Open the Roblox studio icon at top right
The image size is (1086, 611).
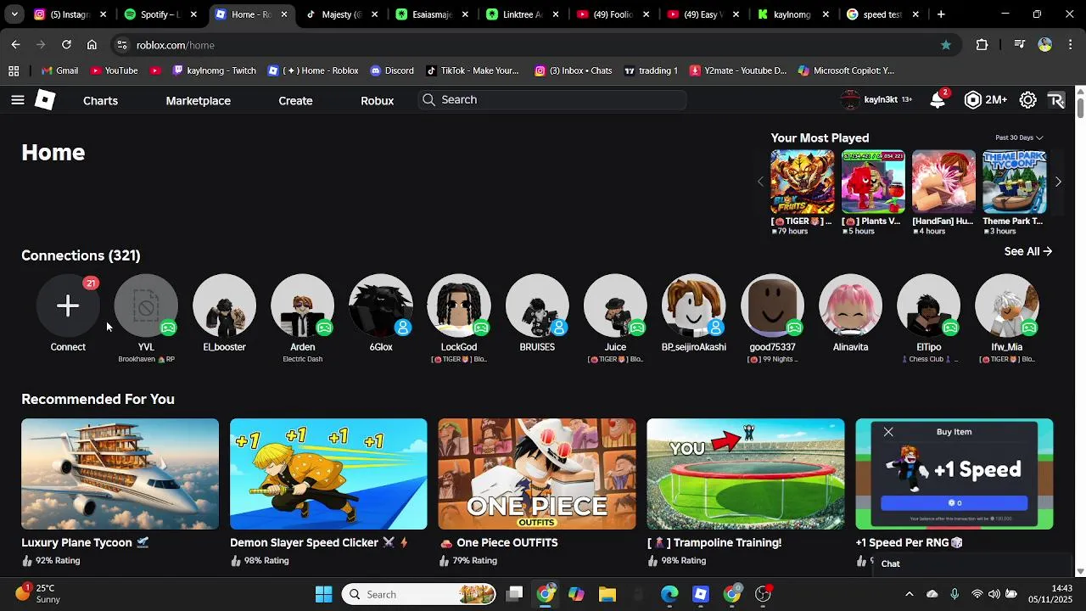tap(1056, 100)
